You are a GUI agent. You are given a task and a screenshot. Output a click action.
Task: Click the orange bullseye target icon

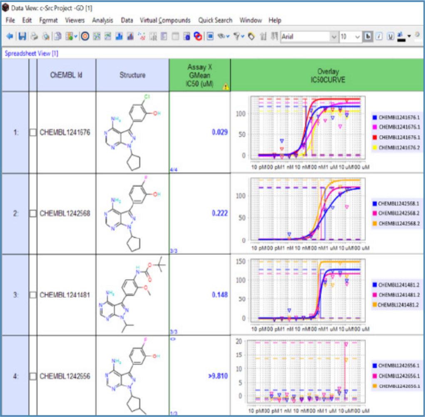[85, 36]
